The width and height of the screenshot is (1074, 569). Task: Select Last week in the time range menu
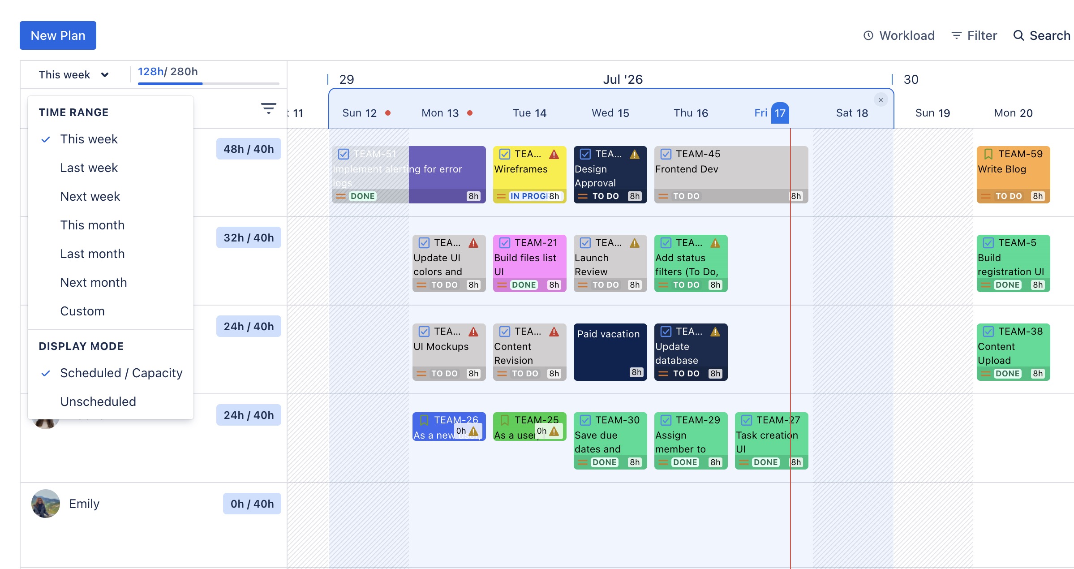click(89, 168)
